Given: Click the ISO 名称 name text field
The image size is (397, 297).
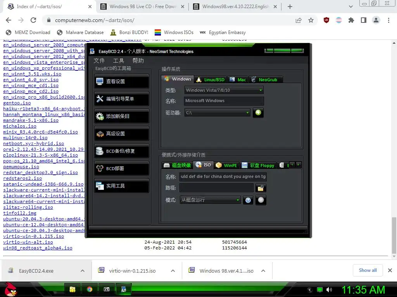Looking at the screenshot, I should [x=223, y=176].
